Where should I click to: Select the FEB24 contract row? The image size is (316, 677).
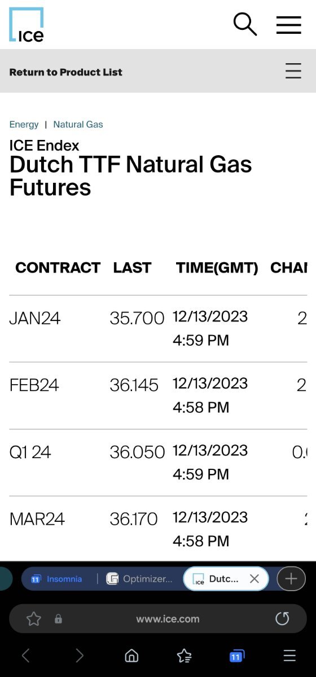[158, 395]
